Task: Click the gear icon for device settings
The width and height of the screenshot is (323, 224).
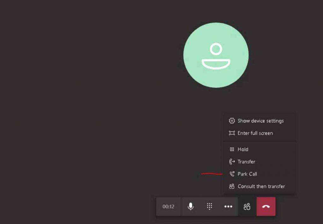Action: [x=232, y=121]
